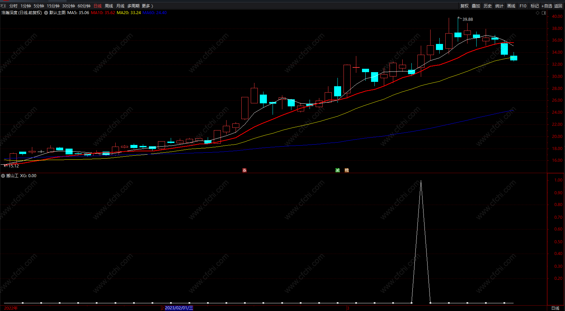Click the red MA10: 35.62 label
This screenshot has height=311, width=565.
coord(103,13)
